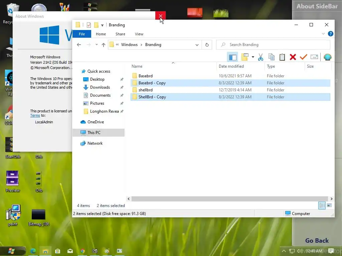The height and width of the screenshot is (256, 342).
Task: Show hidden system tray icons
Action: tap(284, 251)
